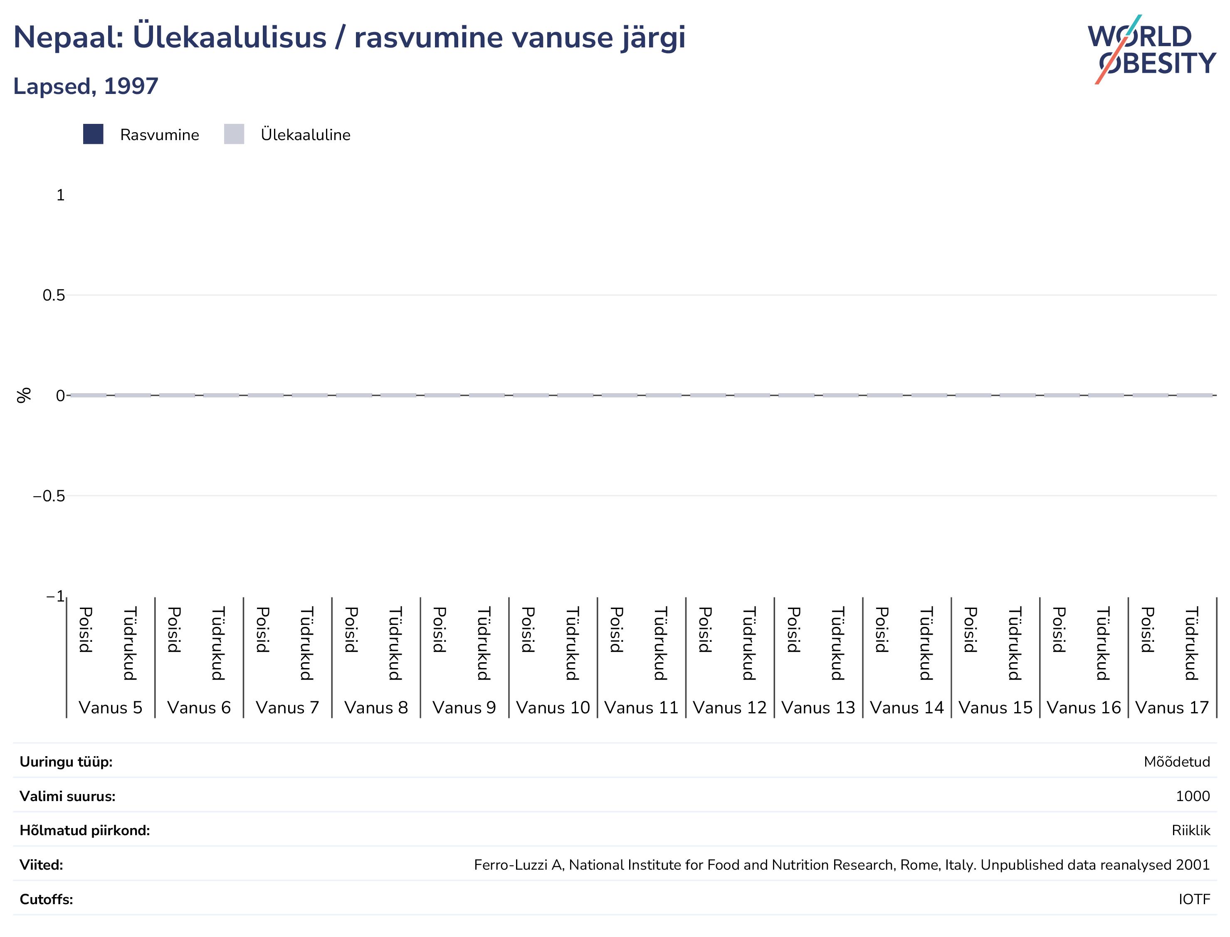Click the 0.5 y-axis tick label
The height and width of the screenshot is (937, 1230).
(x=54, y=296)
